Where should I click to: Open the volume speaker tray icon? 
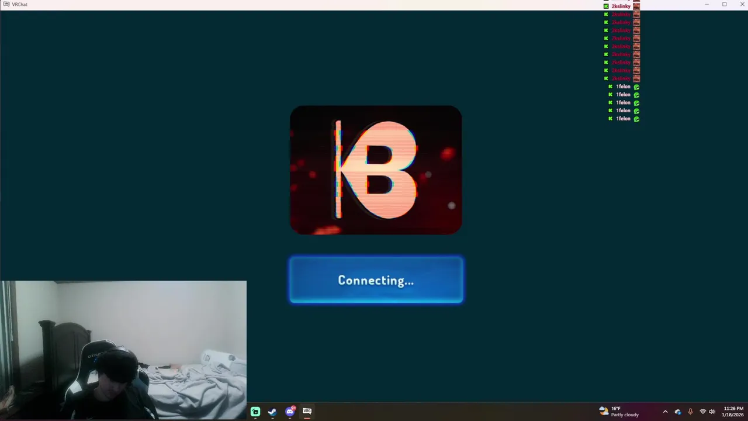point(712,412)
